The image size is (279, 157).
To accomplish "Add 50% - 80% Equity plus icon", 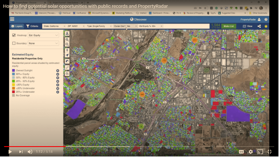I will click(x=58, y=78).
